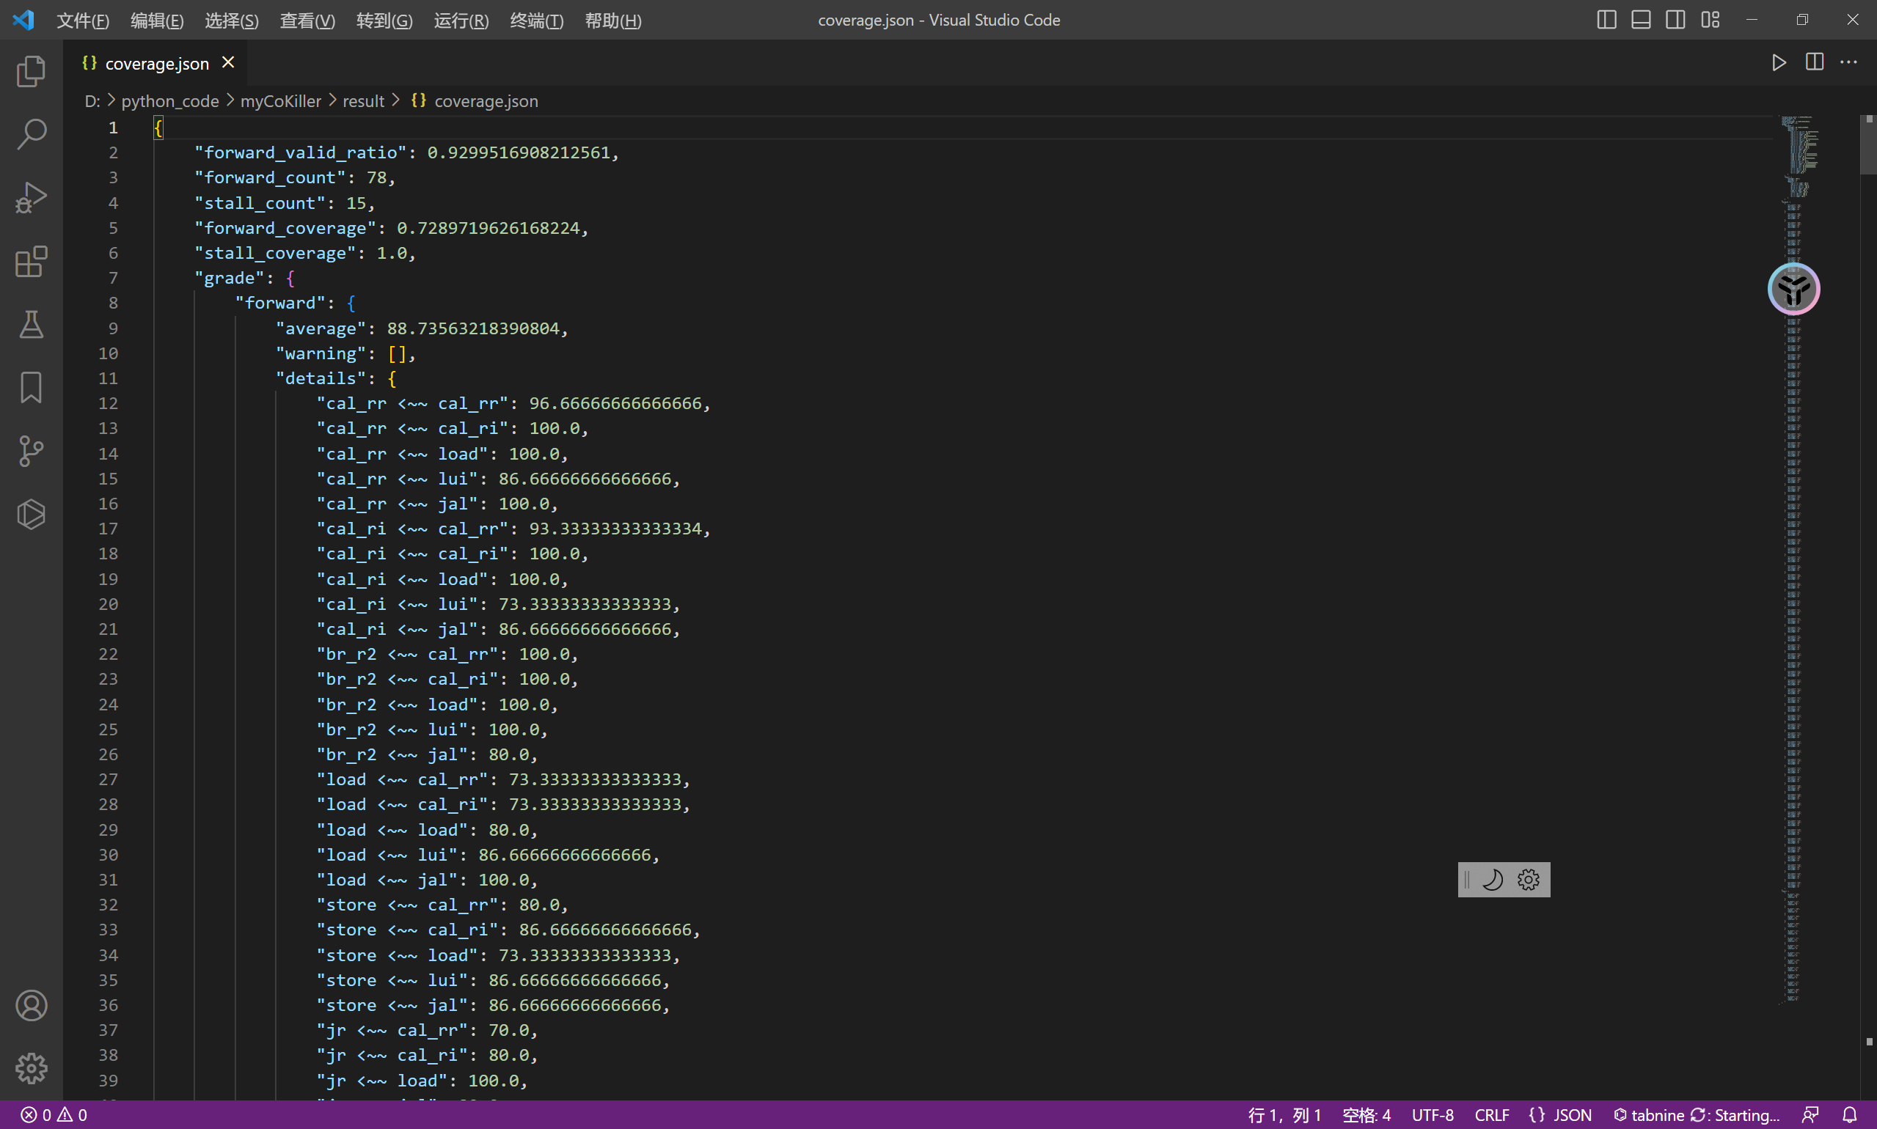
Task: Open the Explorer view in activity bar
Action: (32, 71)
